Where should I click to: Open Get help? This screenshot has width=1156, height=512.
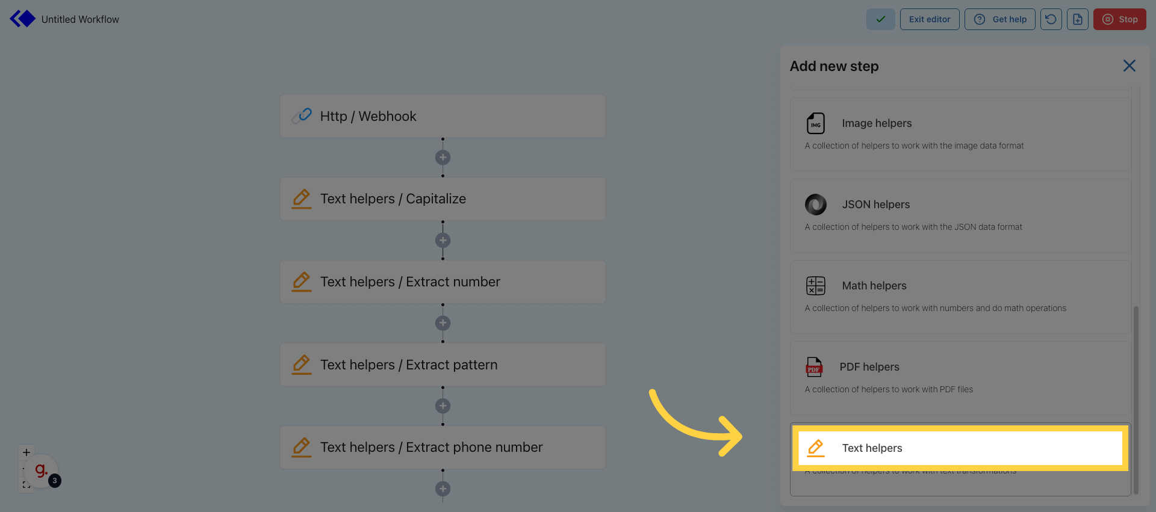tap(999, 19)
